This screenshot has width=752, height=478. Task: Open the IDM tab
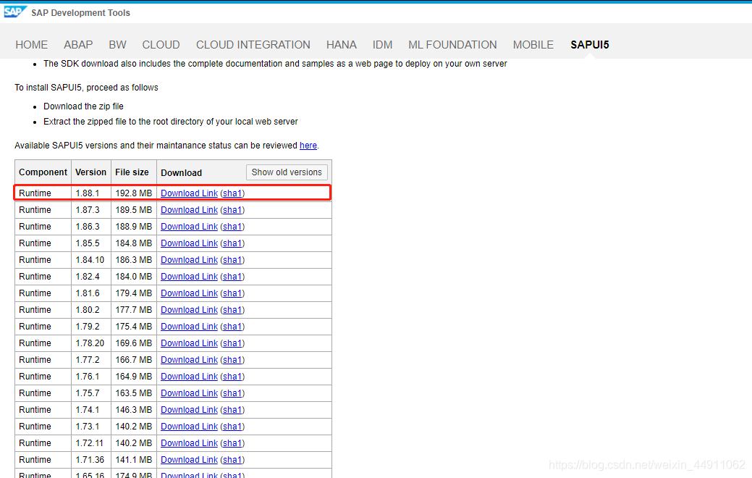[382, 45]
